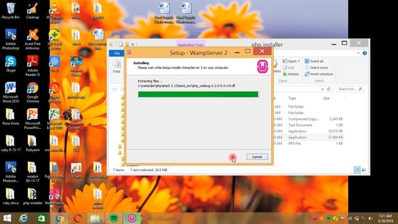Viewport: 398px width, 224px height.
Task: Open the oCam desktop shortcut
Action: coord(76,170)
